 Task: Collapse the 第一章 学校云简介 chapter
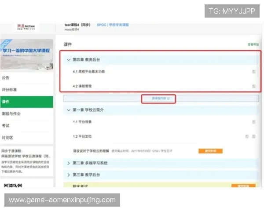click(x=69, y=110)
